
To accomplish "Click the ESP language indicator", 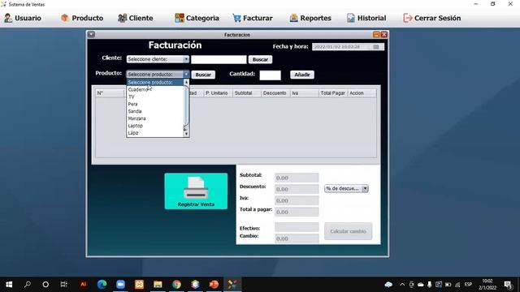I will pyautogui.click(x=468, y=285).
